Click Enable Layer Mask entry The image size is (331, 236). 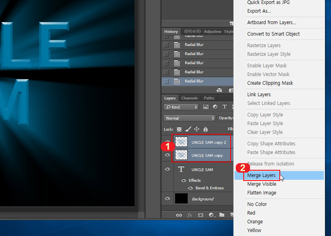(x=279, y=66)
